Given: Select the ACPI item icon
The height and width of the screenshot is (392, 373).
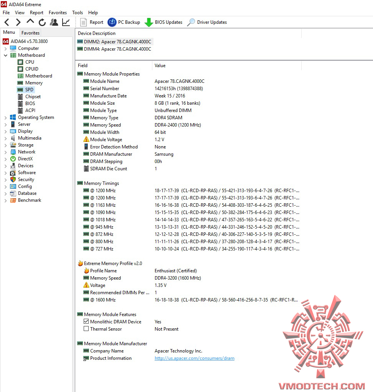Looking at the screenshot, I should click(x=20, y=110).
